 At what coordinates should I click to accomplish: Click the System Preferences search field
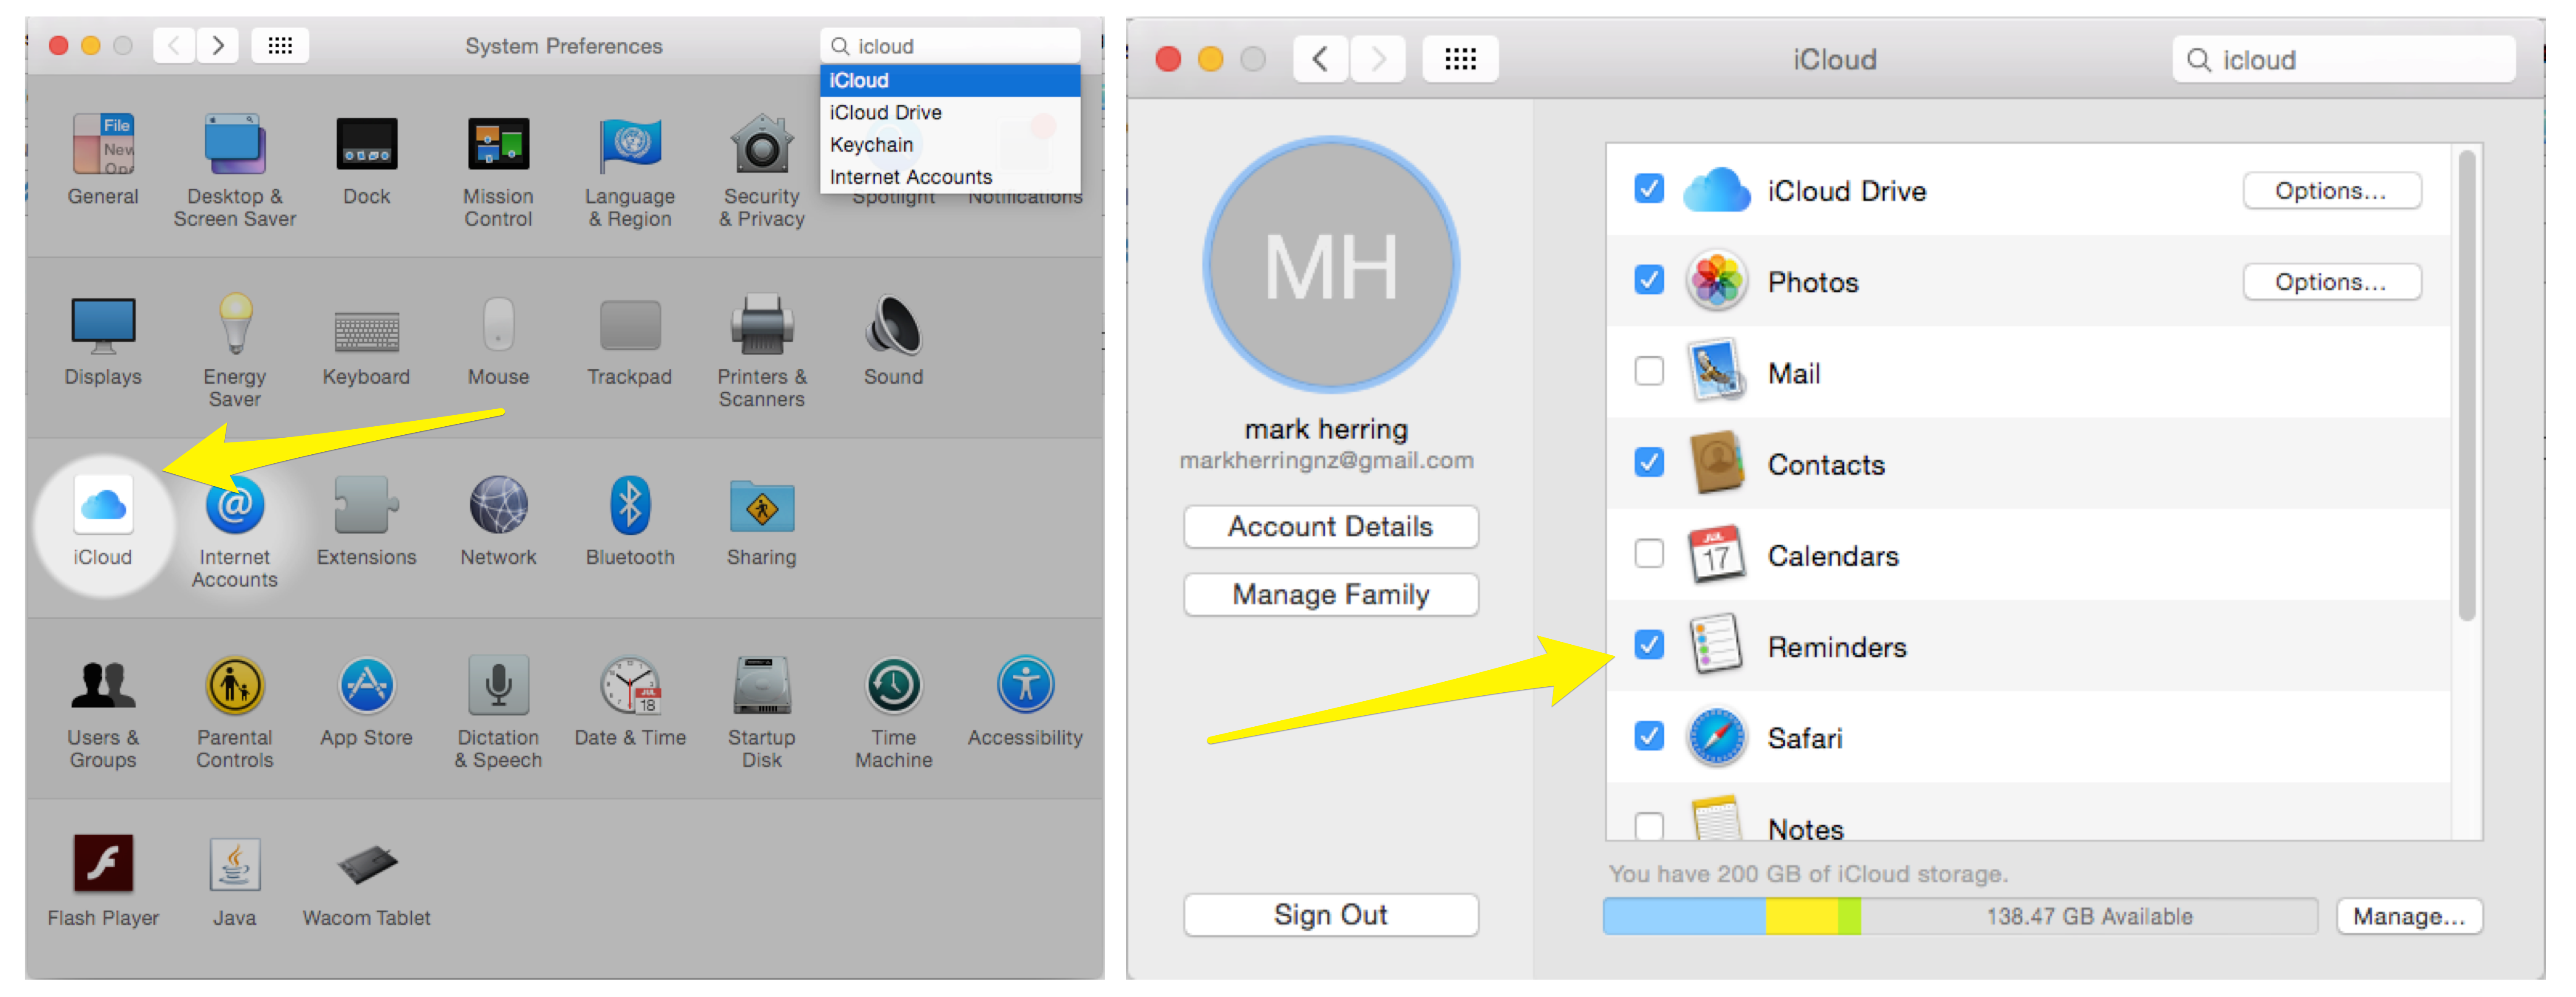tap(950, 46)
